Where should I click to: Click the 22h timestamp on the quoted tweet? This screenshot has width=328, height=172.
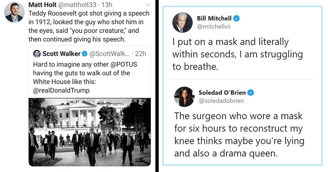coord(140,54)
